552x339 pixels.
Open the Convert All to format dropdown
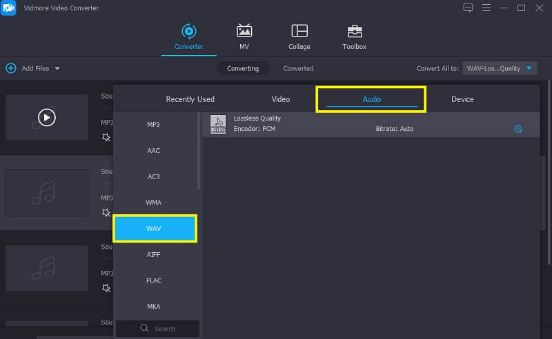(x=500, y=68)
